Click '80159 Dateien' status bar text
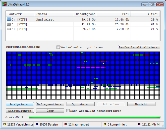The image size is (166, 129). [49, 124]
